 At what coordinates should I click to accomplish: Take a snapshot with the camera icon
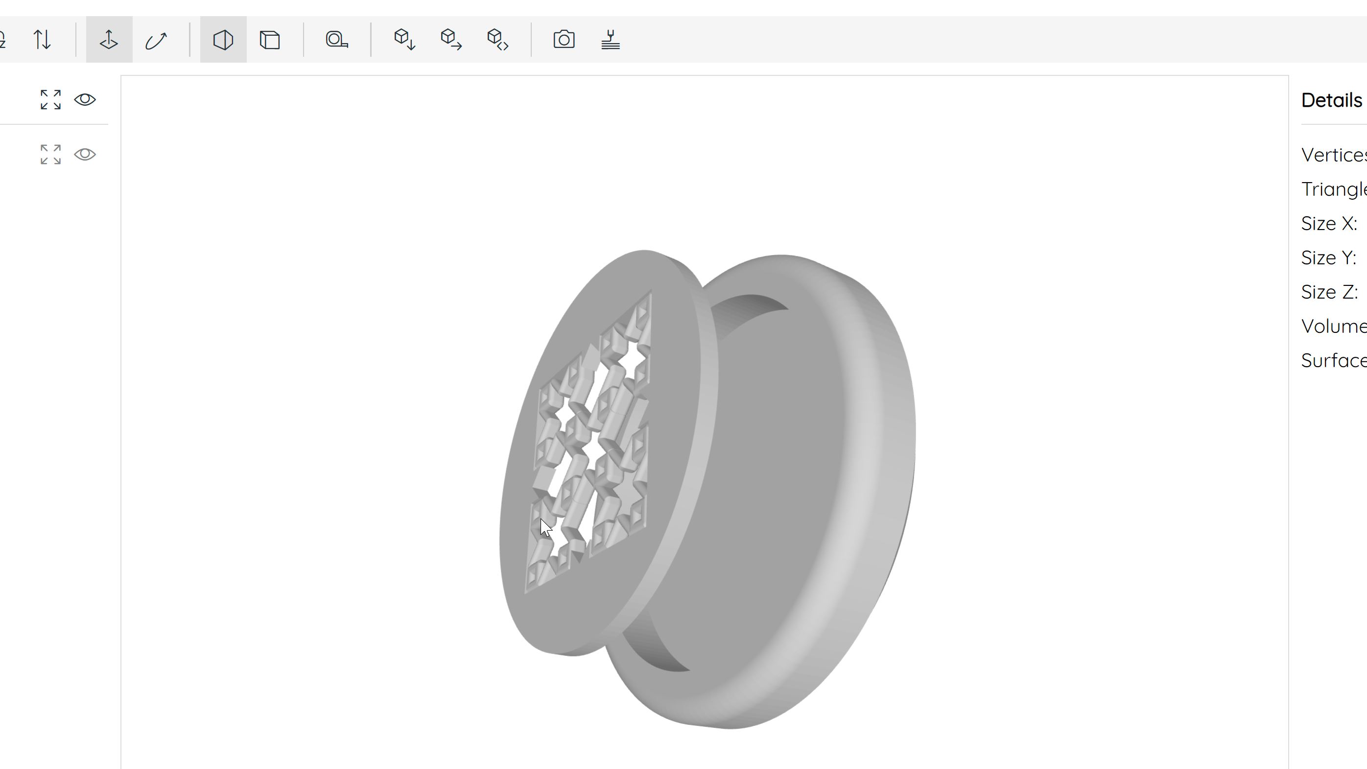(x=564, y=39)
